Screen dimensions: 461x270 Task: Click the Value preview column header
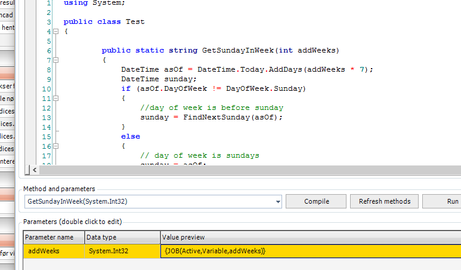point(310,237)
